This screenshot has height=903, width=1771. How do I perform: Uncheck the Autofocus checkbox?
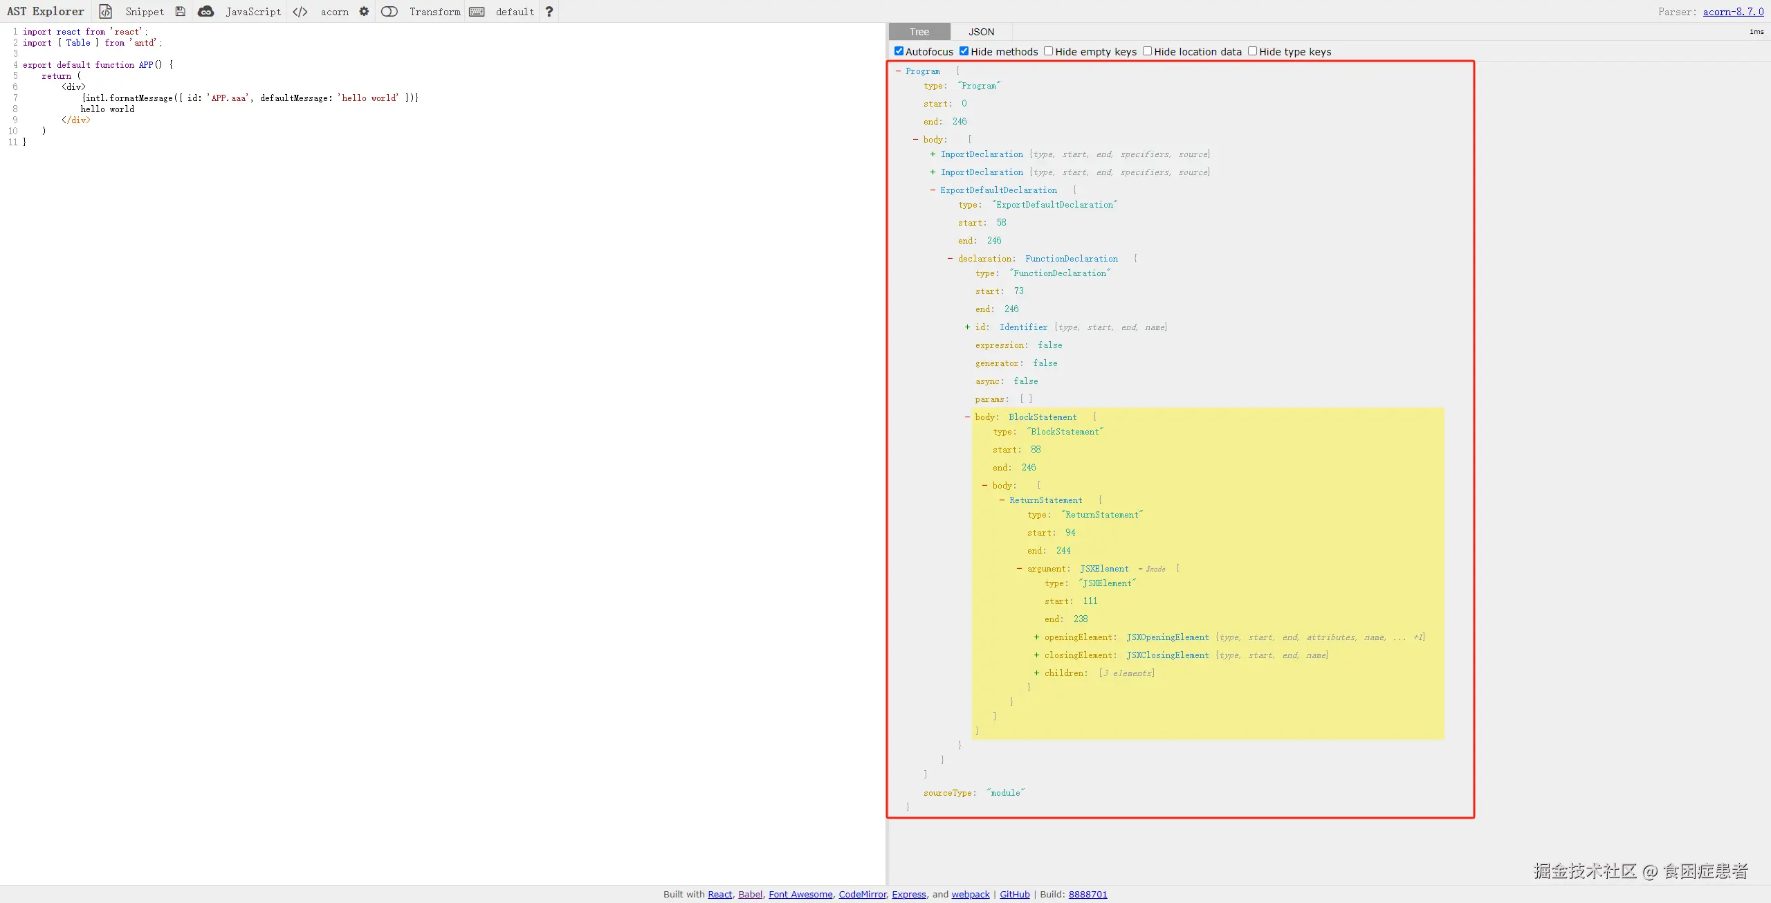(899, 51)
